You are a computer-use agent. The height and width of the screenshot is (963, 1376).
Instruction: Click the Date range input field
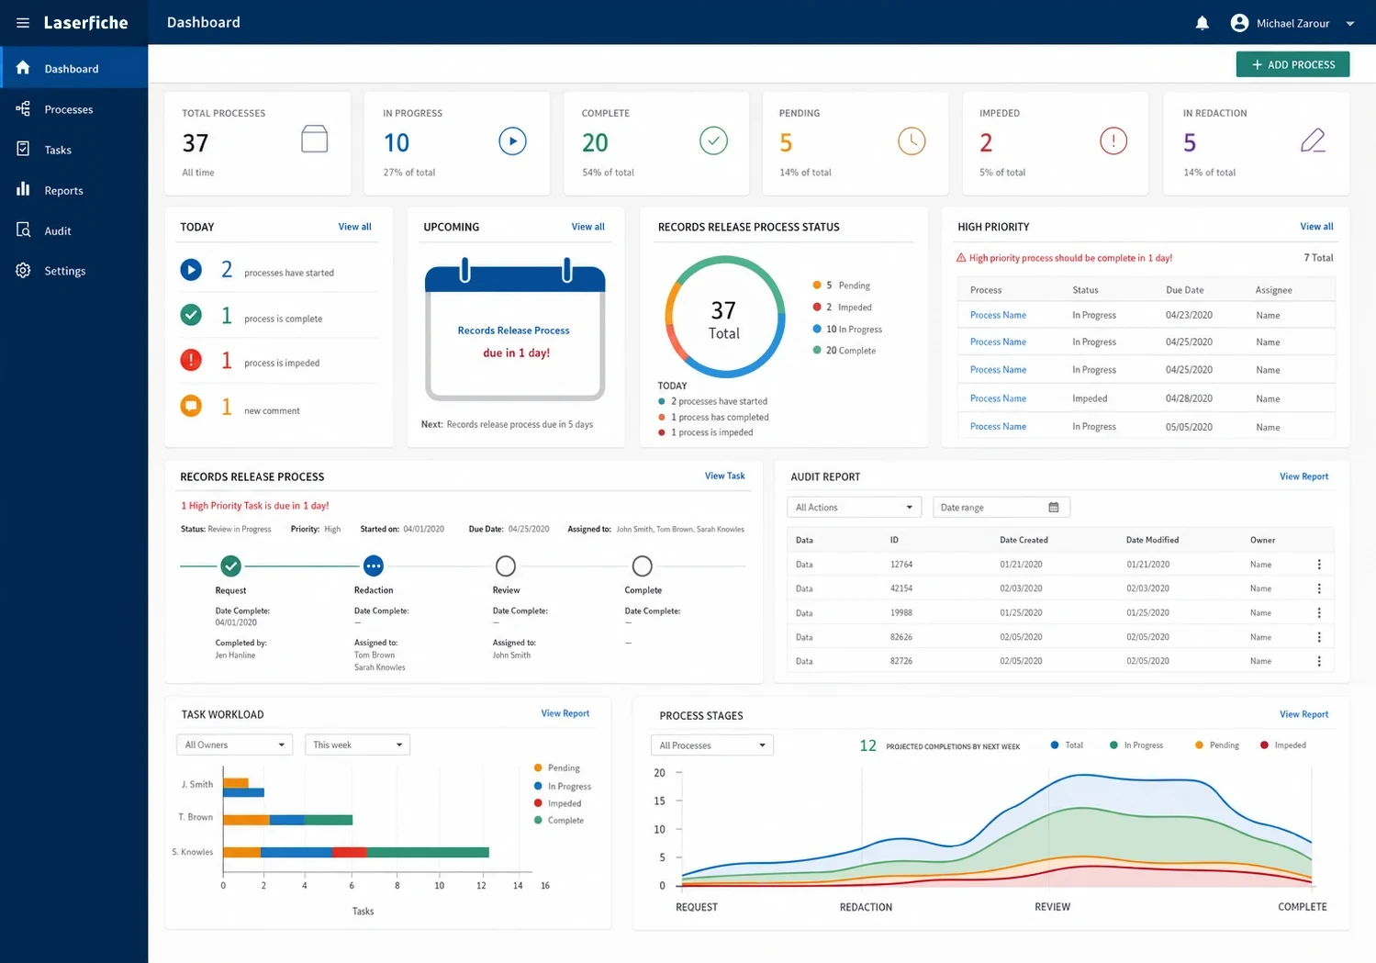click(1001, 507)
